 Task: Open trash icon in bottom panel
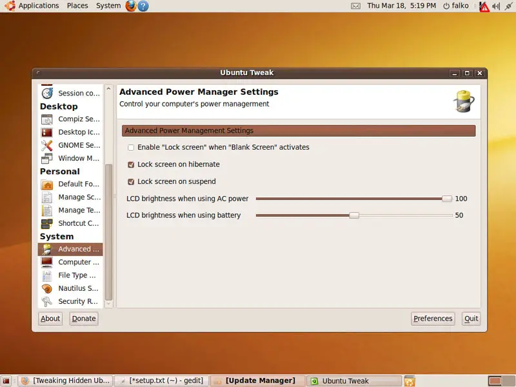(x=410, y=381)
